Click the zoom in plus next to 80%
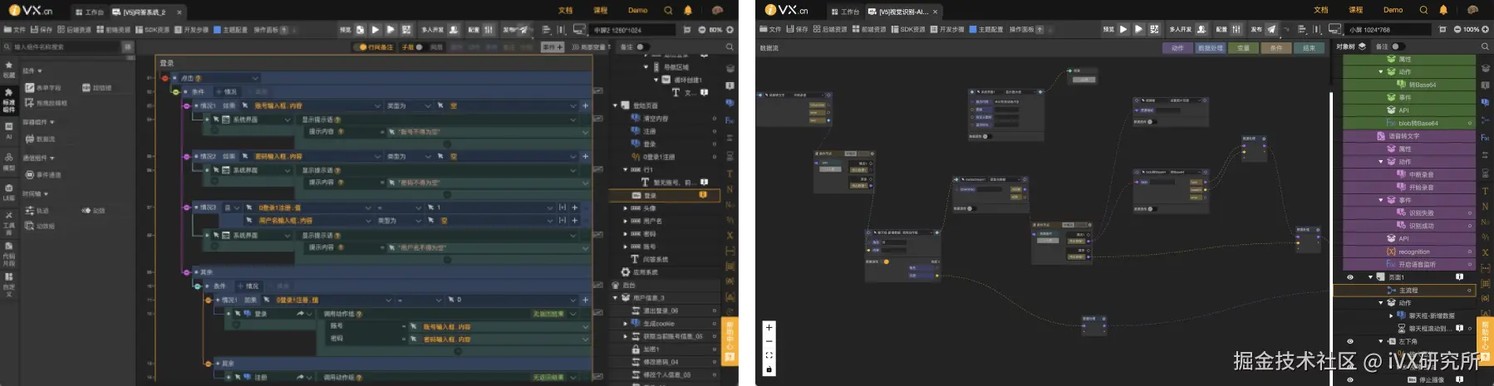Image resolution: width=1494 pixels, height=386 pixels. (x=730, y=29)
